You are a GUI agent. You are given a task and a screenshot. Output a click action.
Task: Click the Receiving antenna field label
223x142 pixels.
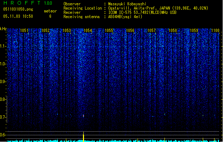click(x=82, y=17)
